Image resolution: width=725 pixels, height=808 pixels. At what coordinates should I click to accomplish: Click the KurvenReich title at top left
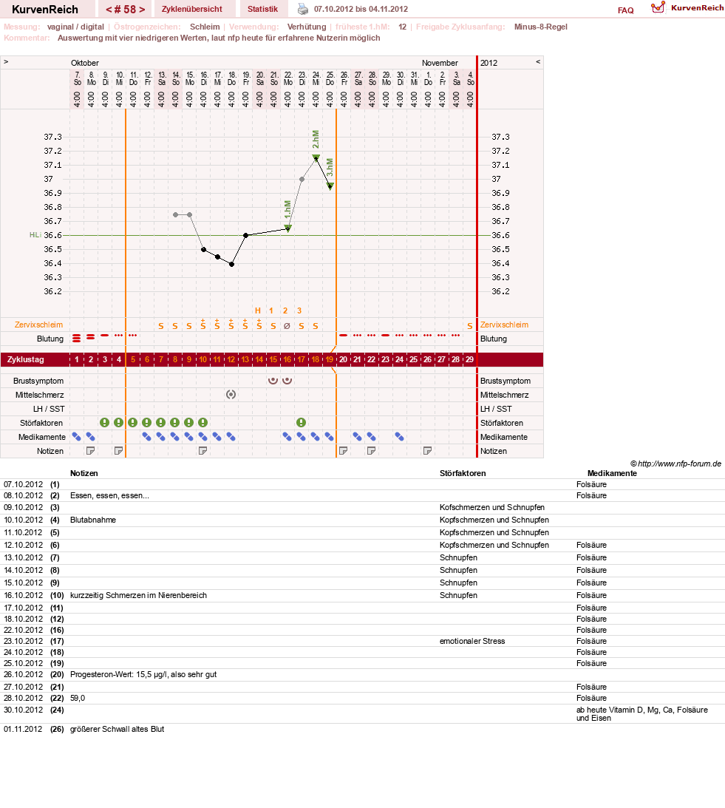[x=45, y=10]
